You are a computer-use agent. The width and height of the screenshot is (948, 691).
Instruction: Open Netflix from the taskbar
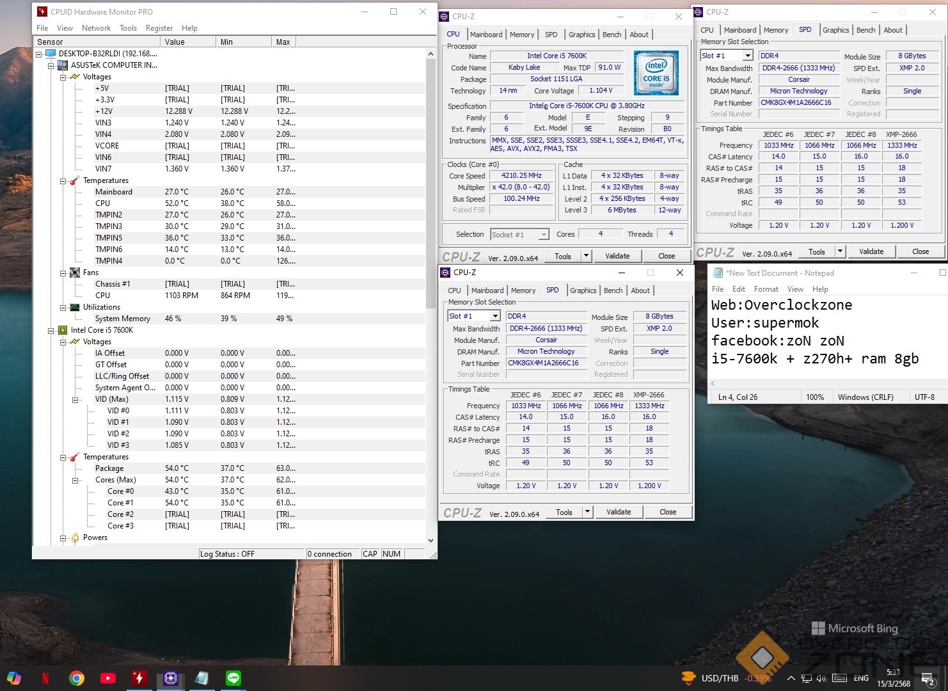45,678
